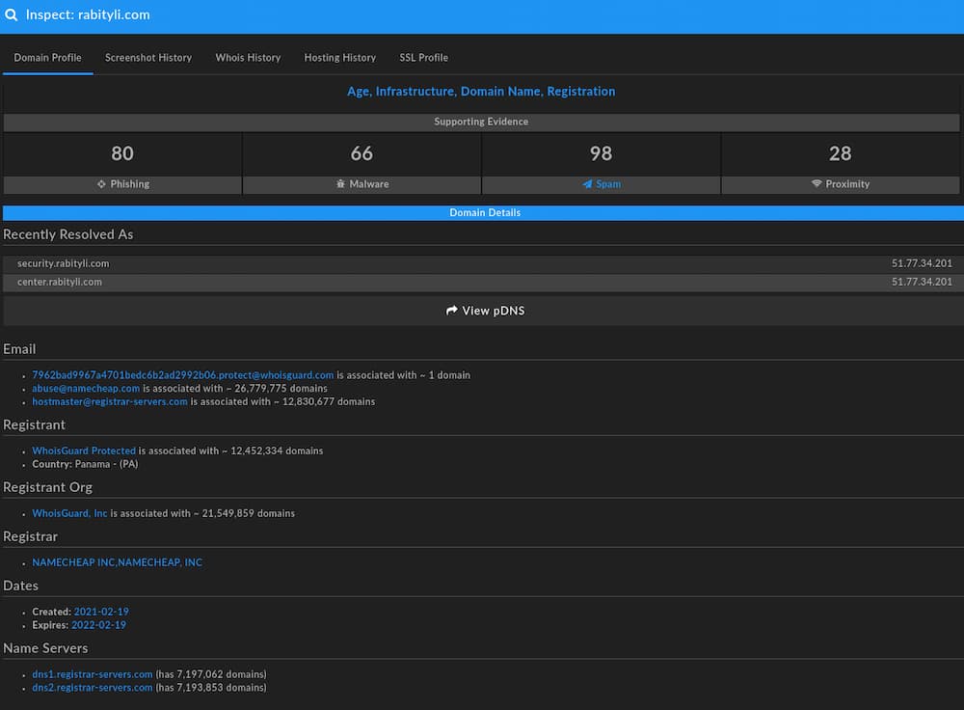Viewport: 964px width, 710px height.
Task: Click created date 2021-02-19
Action: click(101, 613)
